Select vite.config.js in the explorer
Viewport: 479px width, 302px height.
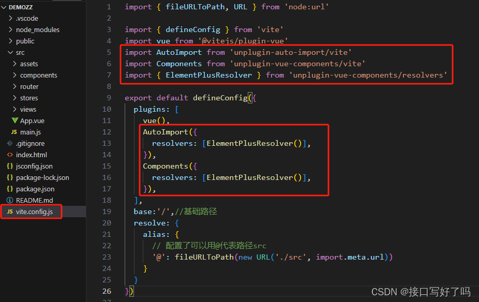pos(34,212)
